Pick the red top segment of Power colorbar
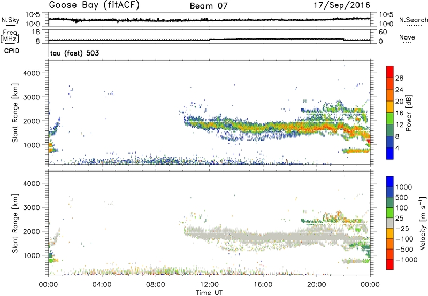Image resolution: width=428 pixels, height=296 pixels. click(390, 72)
